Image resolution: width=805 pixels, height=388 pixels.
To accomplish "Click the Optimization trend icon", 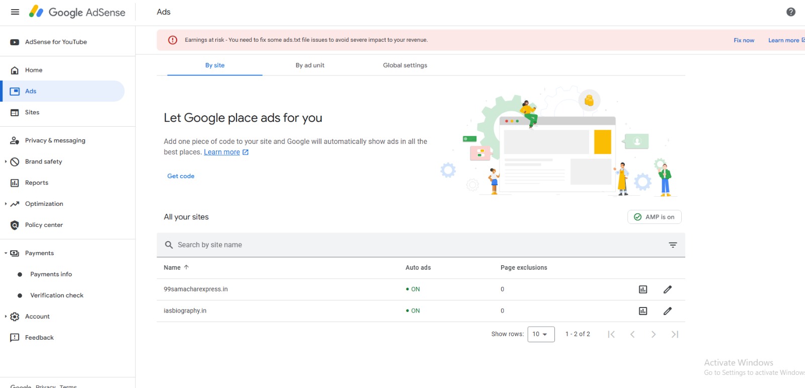I will (15, 204).
